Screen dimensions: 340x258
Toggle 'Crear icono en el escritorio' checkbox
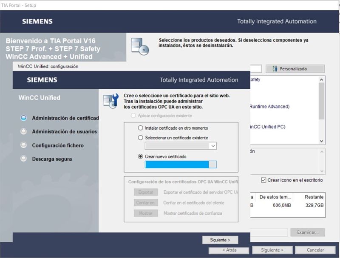pos(264,180)
